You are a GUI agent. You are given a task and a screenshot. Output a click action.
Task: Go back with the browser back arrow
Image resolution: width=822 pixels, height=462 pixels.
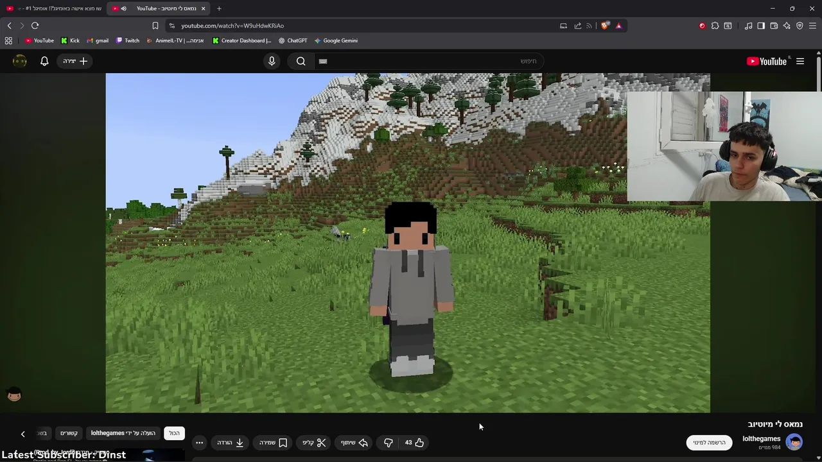(10, 26)
